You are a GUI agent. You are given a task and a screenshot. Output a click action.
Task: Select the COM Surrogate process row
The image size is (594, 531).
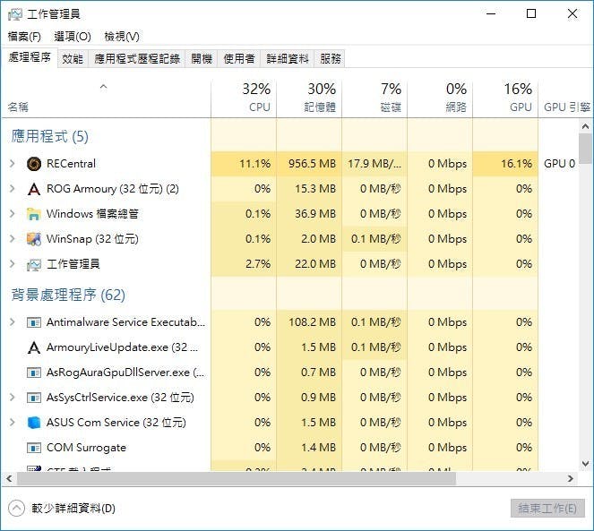pos(86,448)
